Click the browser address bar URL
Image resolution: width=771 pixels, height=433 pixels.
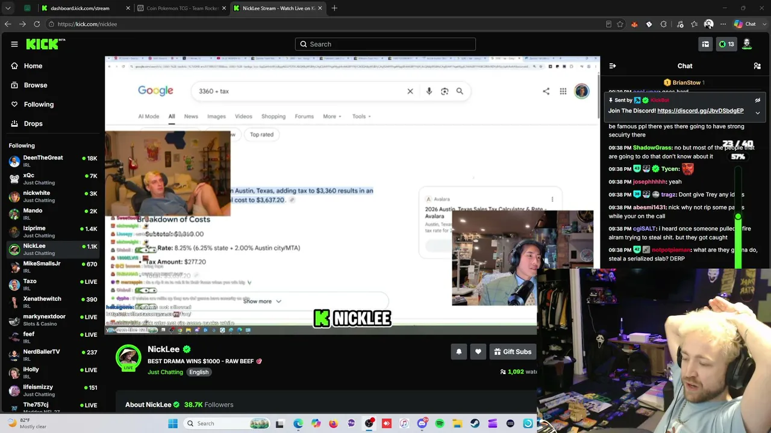87,24
